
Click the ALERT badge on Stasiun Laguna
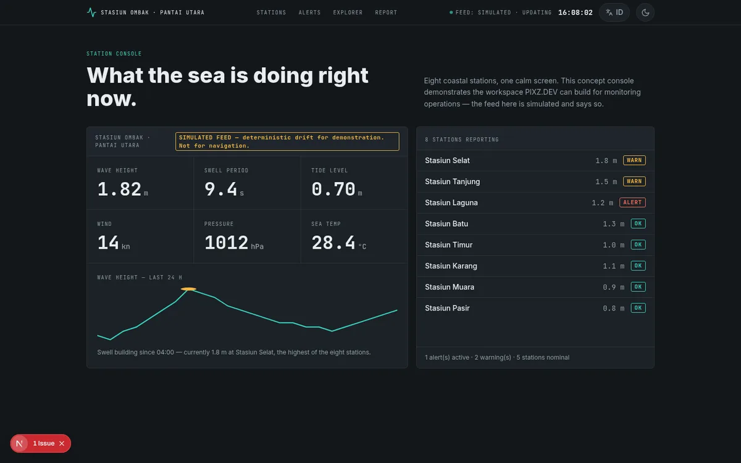pos(632,202)
